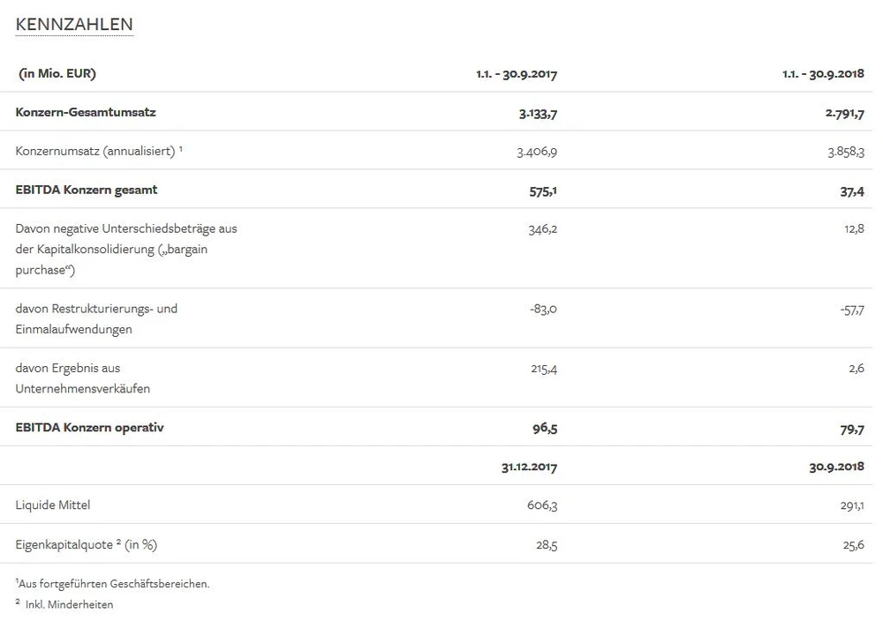
Task: Click the "1.1. - 30.9.2017" column header
Action: 517,74
